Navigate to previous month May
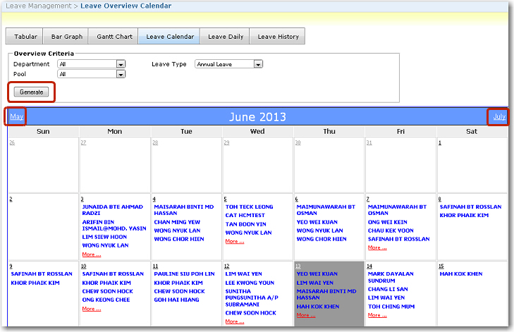The width and height of the screenshot is (514, 332). click(x=17, y=117)
